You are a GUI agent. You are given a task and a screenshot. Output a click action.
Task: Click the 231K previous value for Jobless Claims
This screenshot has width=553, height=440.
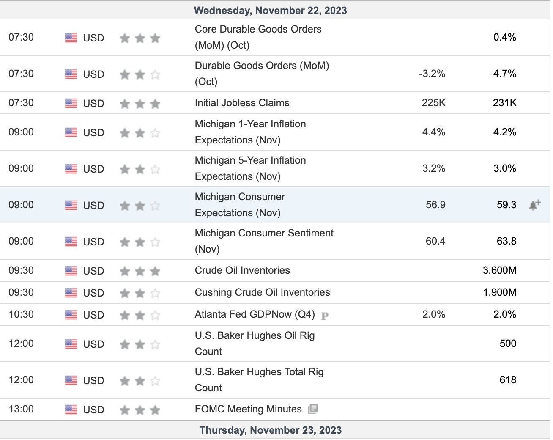point(504,103)
